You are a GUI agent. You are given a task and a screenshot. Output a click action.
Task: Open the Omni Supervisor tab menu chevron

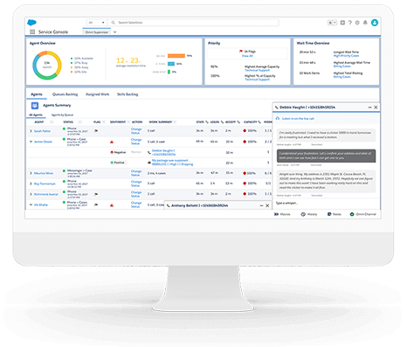(114, 32)
